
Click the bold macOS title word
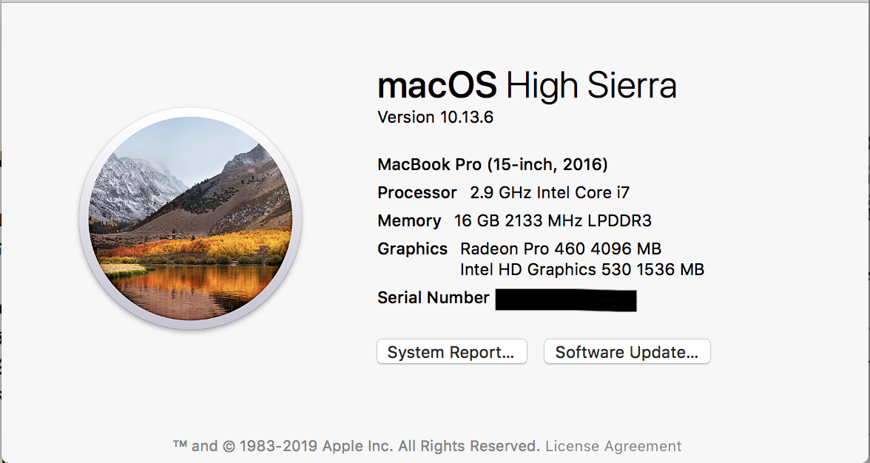point(437,85)
